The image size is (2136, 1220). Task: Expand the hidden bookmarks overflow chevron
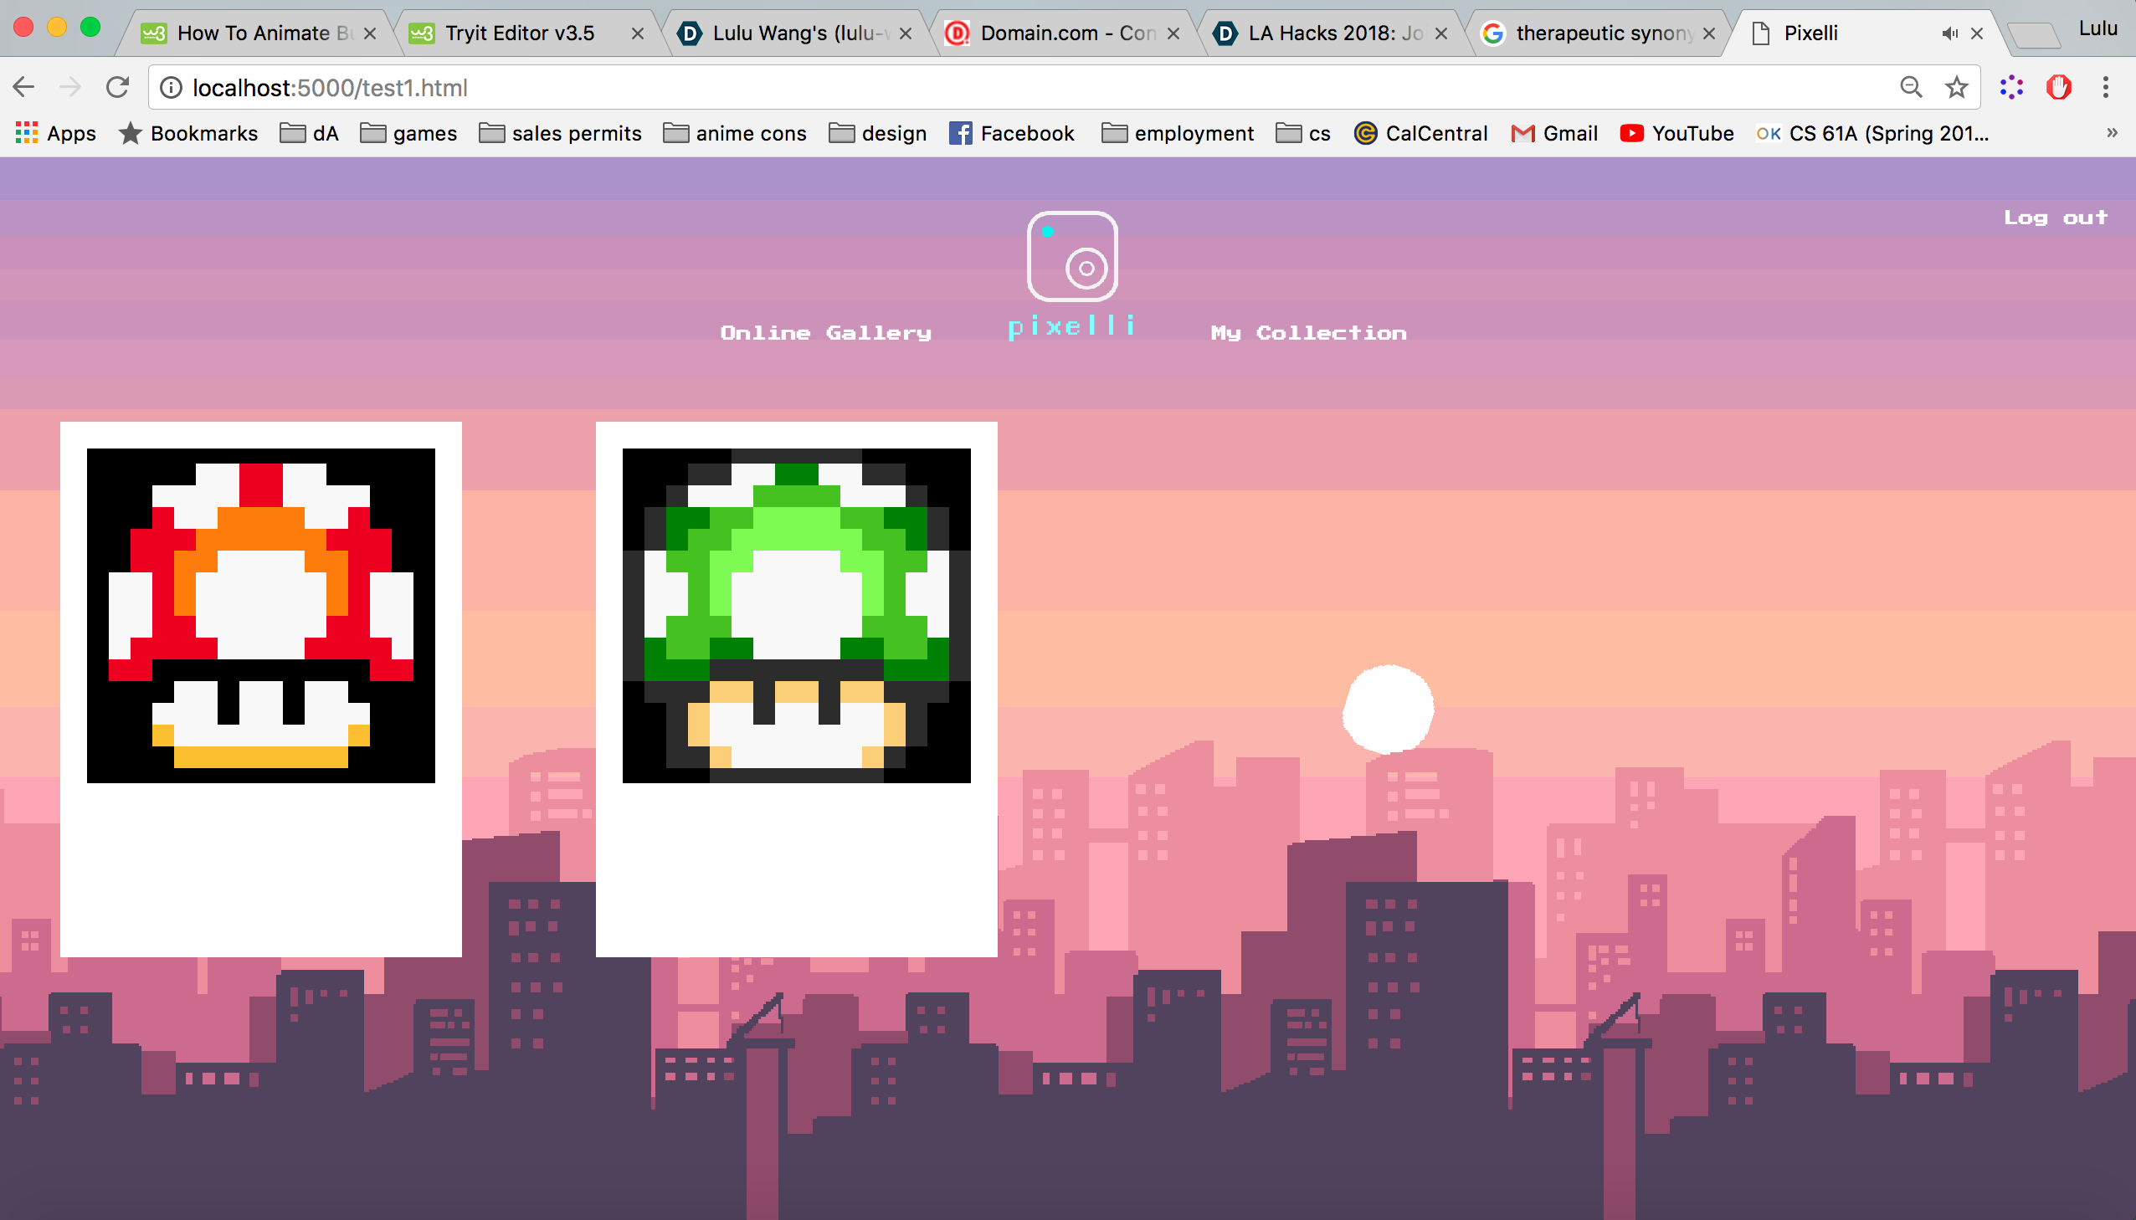tap(2112, 132)
